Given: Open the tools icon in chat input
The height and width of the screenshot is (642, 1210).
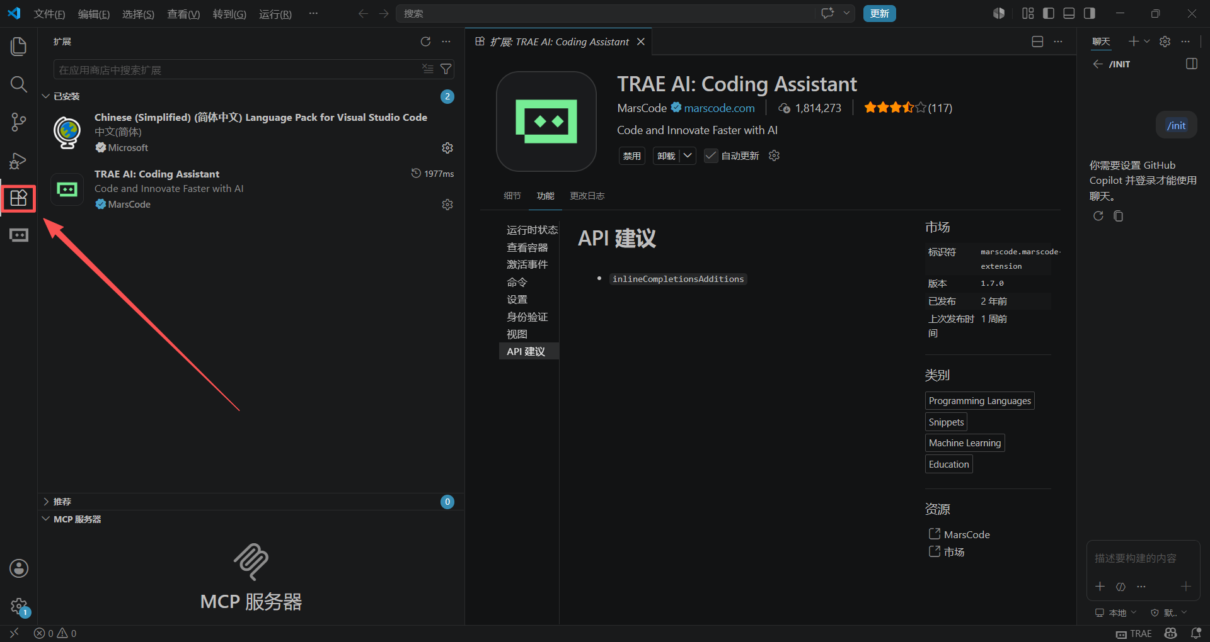Looking at the screenshot, I should 1121,587.
